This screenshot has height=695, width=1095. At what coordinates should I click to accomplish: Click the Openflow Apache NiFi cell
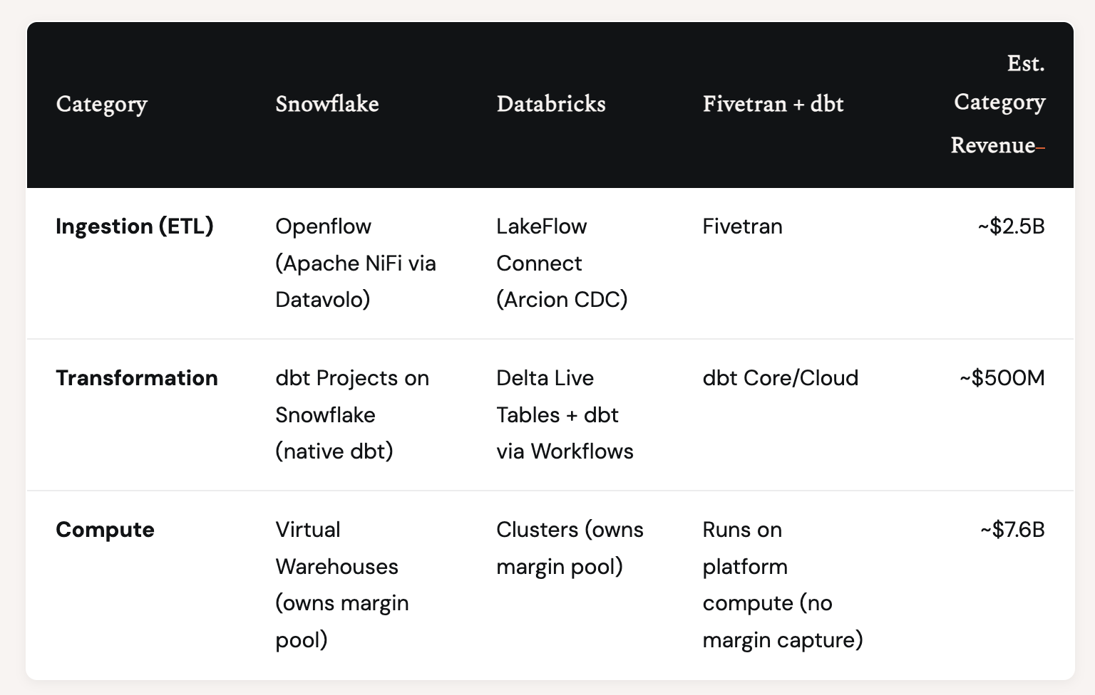[356, 263]
